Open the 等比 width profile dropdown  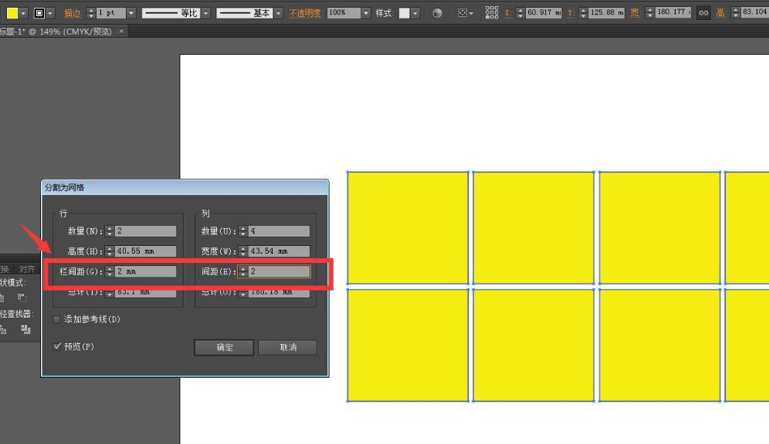tap(205, 13)
